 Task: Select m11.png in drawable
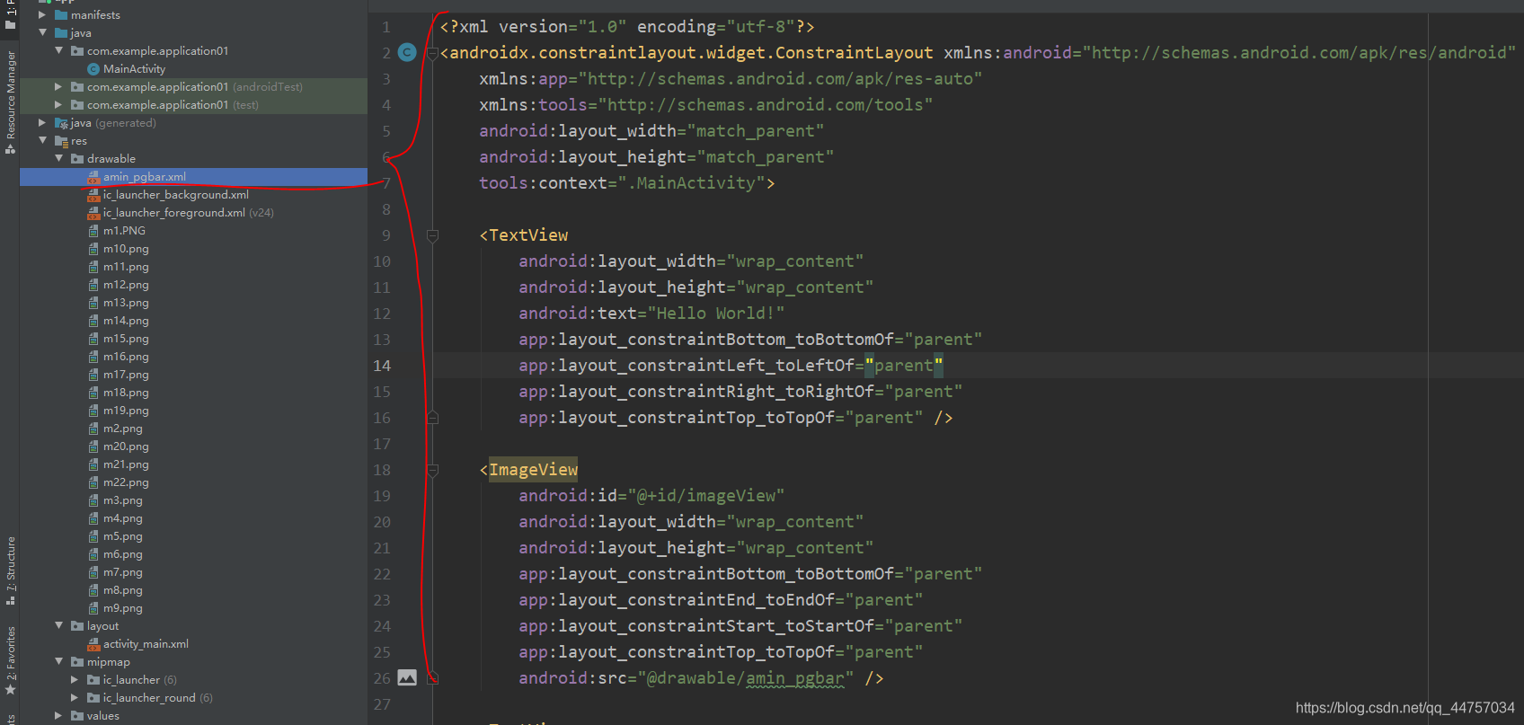126,267
